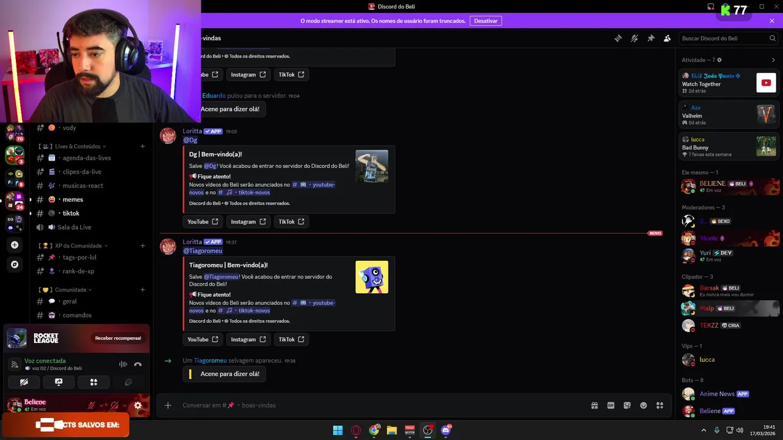Screen dimensions: 783x440
Task: Dismiss the streamer mode banner X
Action: pos(772,21)
